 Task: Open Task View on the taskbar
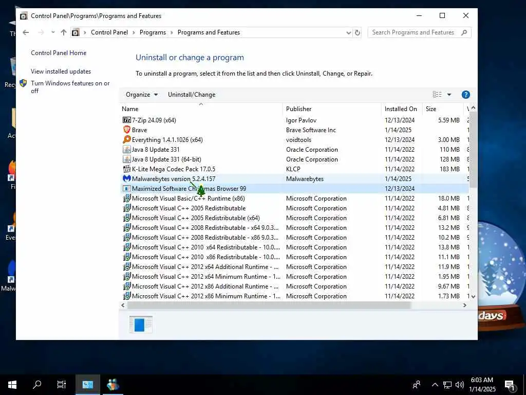pyautogui.click(x=62, y=385)
